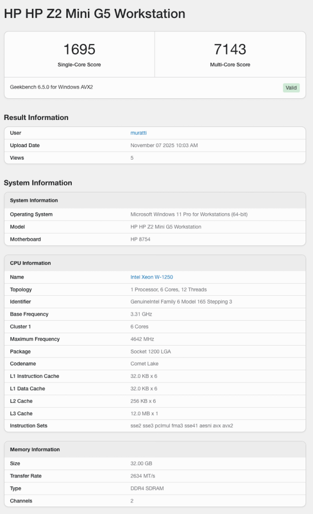Click the Upload Date value November 07 2025
This screenshot has height=514, width=313.
tap(164, 146)
